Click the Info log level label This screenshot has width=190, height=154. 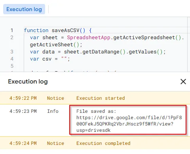click(x=53, y=111)
